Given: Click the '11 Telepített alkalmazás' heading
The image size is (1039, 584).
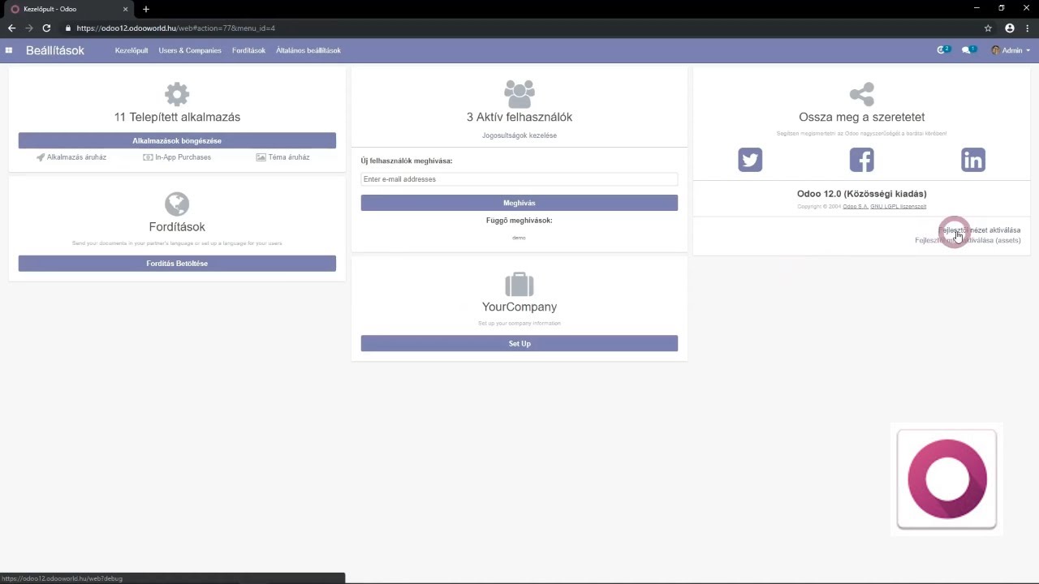Looking at the screenshot, I should 177,117.
